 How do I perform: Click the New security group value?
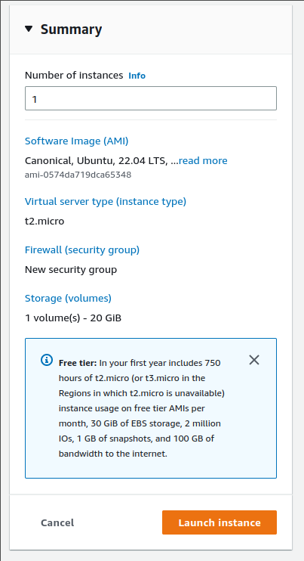pyautogui.click(x=71, y=270)
